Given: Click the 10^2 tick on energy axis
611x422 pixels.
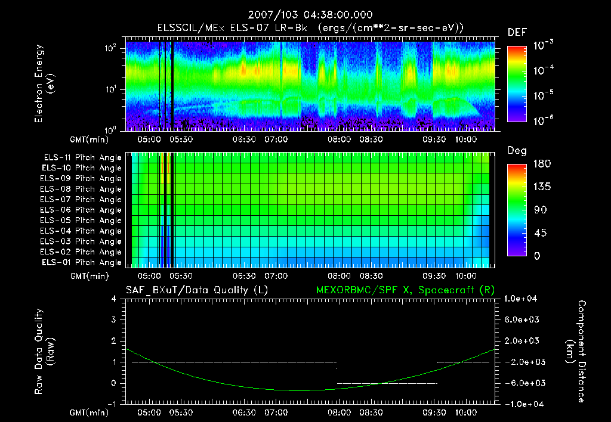Looking at the screenshot, I should pyautogui.click(x=110, y=48).
